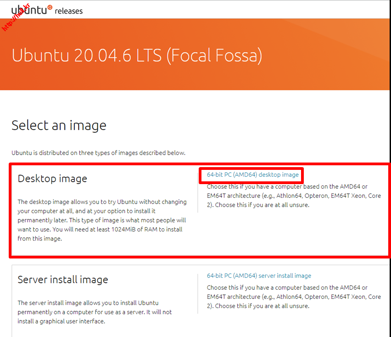Click paragraph starting 'The server install image allows'
Screen dimensions: 391x337
(95, 312)
